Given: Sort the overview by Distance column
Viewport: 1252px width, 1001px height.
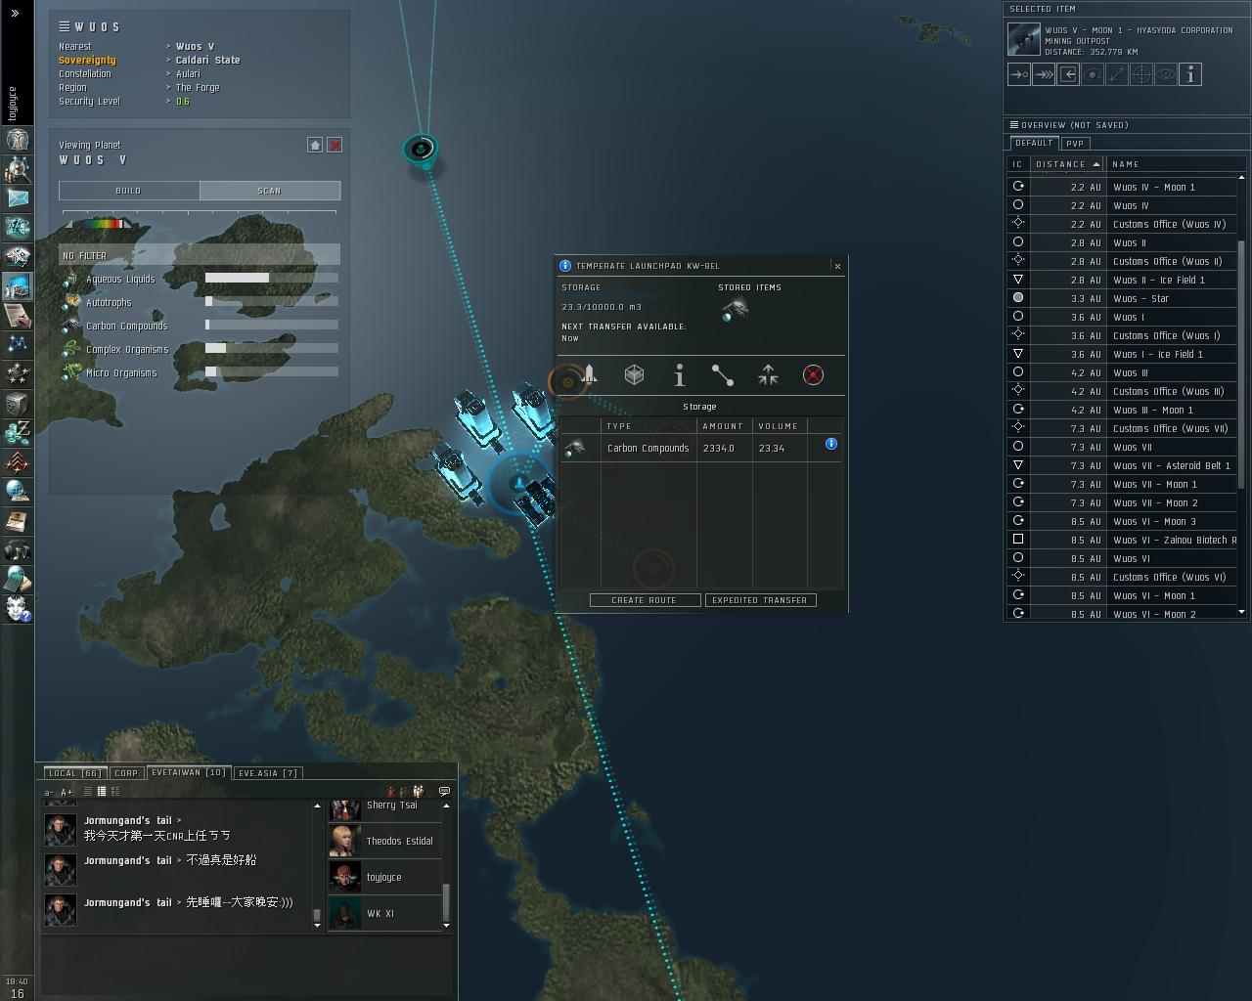Looking at the screenshot, I should point(1068,164).
